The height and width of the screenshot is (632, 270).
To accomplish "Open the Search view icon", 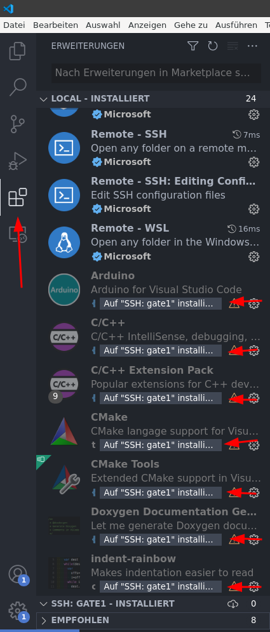I will point(17,87).
